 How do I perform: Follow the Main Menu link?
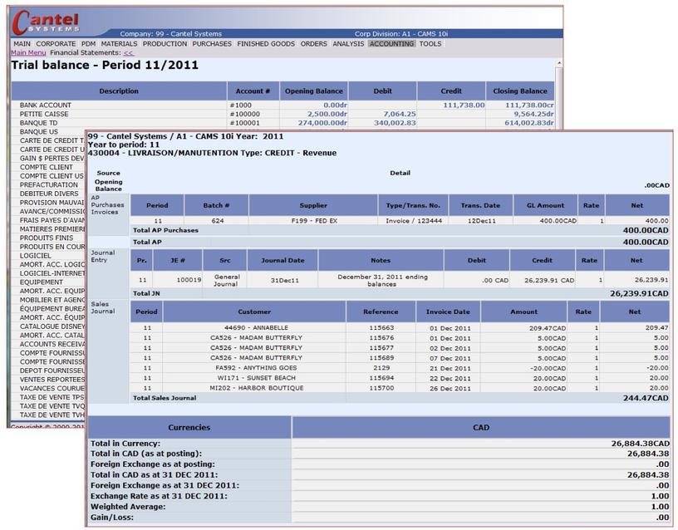28,52
